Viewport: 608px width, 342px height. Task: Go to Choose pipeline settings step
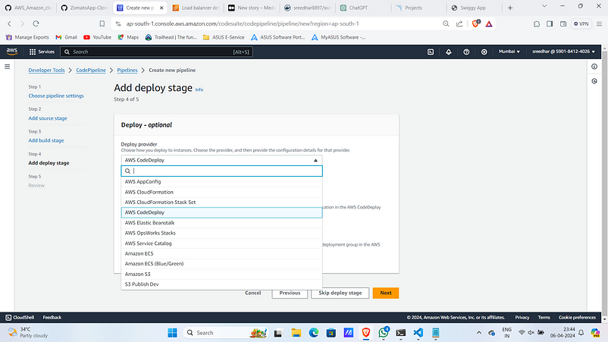56,96
